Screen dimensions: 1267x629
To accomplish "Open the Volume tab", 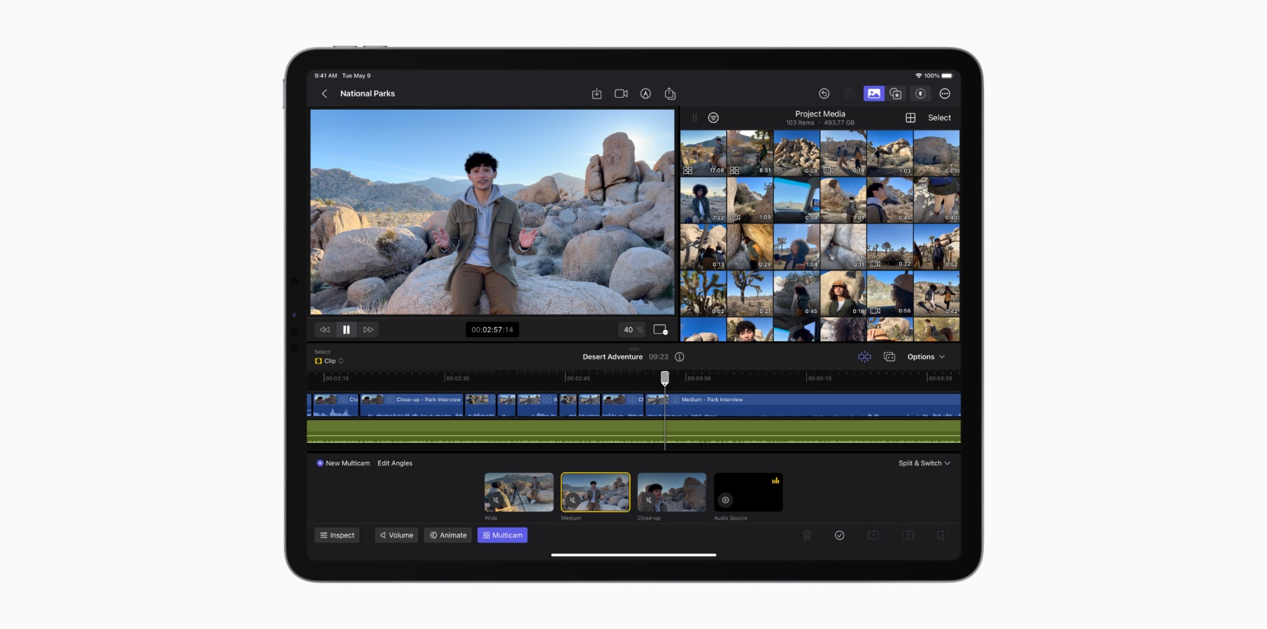I will coord(396,535).
